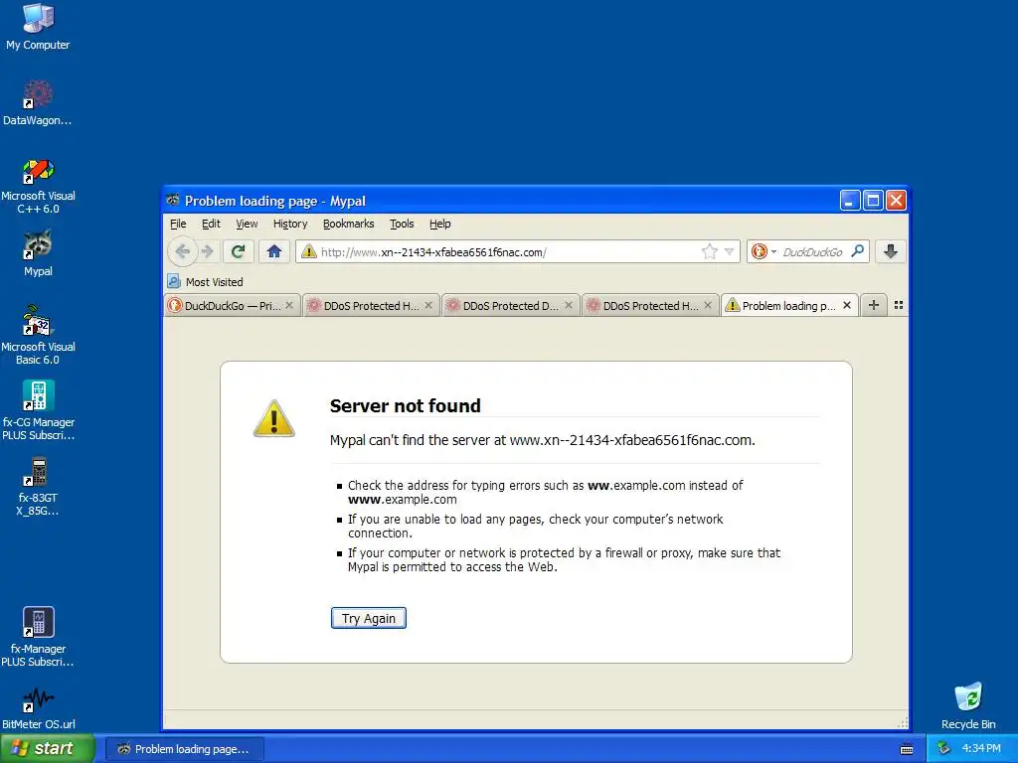The image size is (1018, 763).
Task: Open the DuckDuckGo search engine selector
Action: (763, 251)
